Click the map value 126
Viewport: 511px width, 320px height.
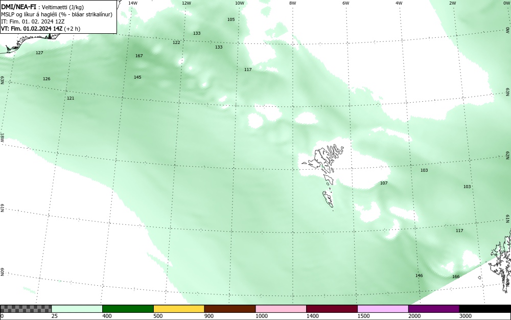pyautogui.click(x=47, y=79)
